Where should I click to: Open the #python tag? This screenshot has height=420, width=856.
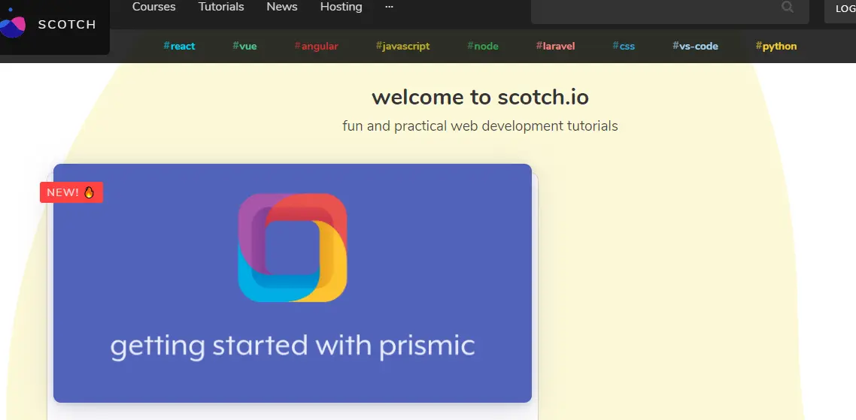pos(776,47)
